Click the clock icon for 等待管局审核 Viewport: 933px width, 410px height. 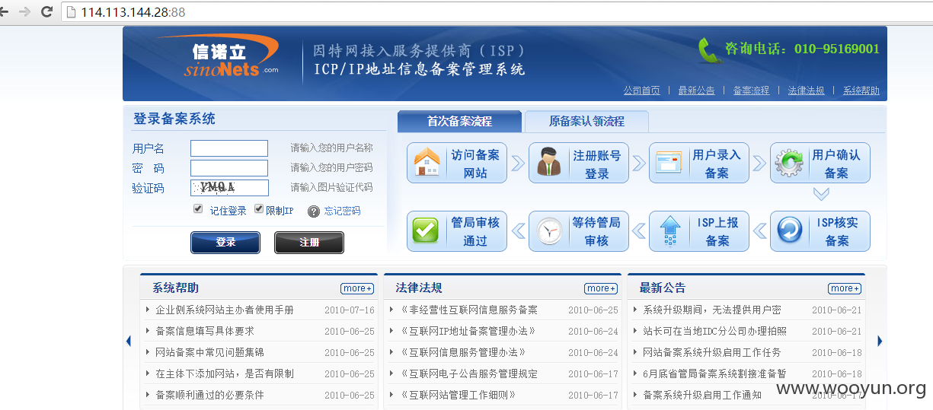548,231
